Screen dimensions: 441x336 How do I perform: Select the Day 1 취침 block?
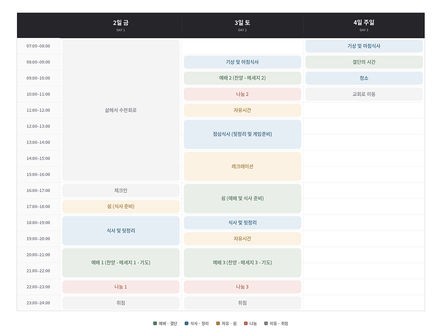point(121,303)
